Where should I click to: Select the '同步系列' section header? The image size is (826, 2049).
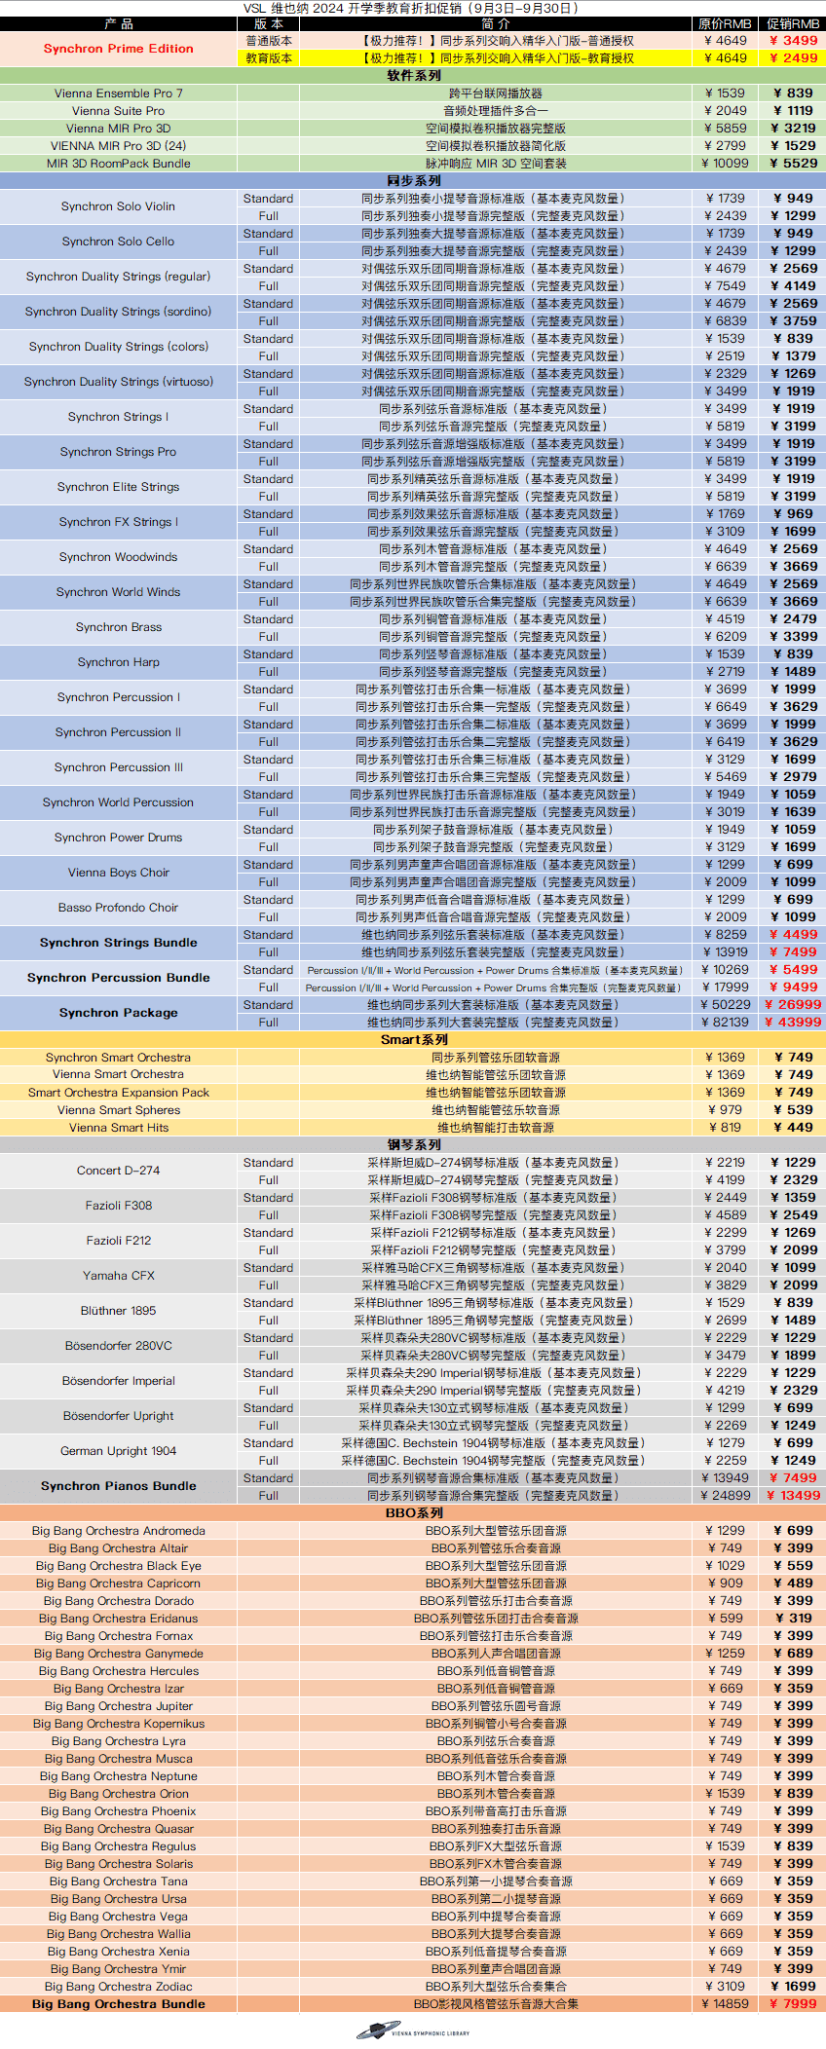413,181
